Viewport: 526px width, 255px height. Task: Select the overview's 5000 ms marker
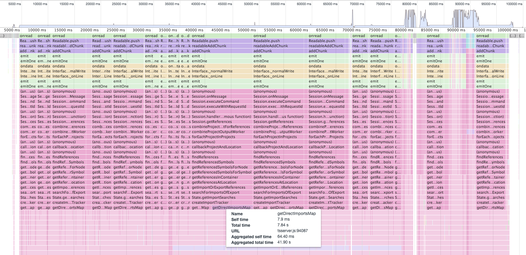(14, 4)
